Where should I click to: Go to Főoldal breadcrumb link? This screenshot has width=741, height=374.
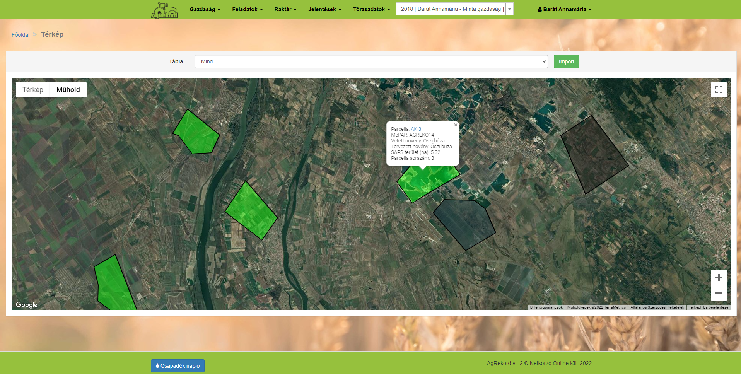20,35
